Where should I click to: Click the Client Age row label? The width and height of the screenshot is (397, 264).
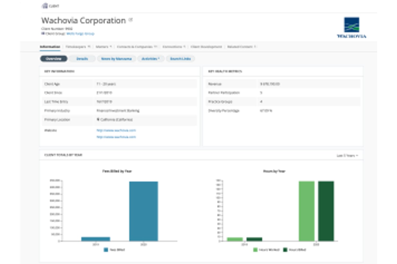coord(52,84)
